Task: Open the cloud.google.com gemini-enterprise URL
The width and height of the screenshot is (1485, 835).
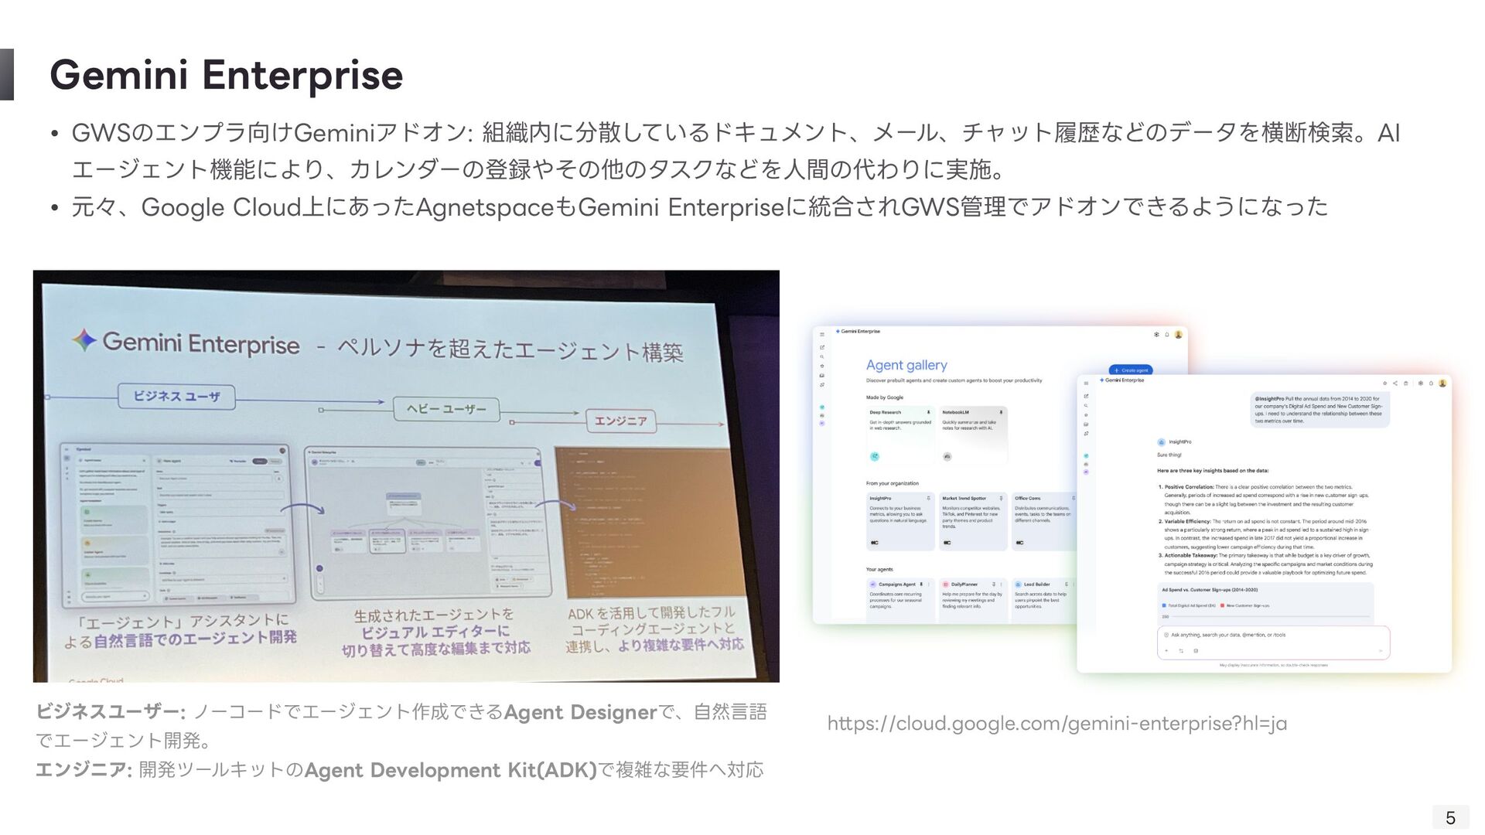Action: coord(1057,724)
